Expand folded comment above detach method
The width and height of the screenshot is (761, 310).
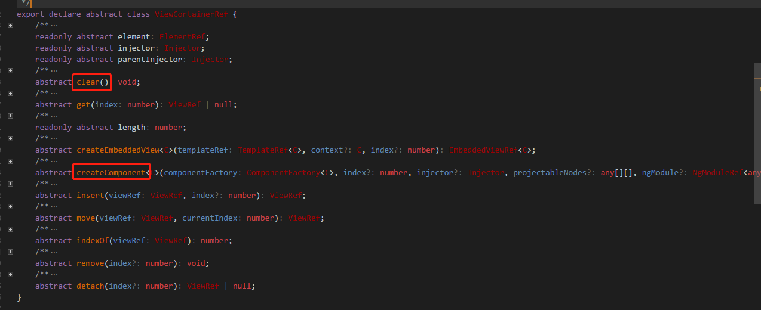[10, 275]
